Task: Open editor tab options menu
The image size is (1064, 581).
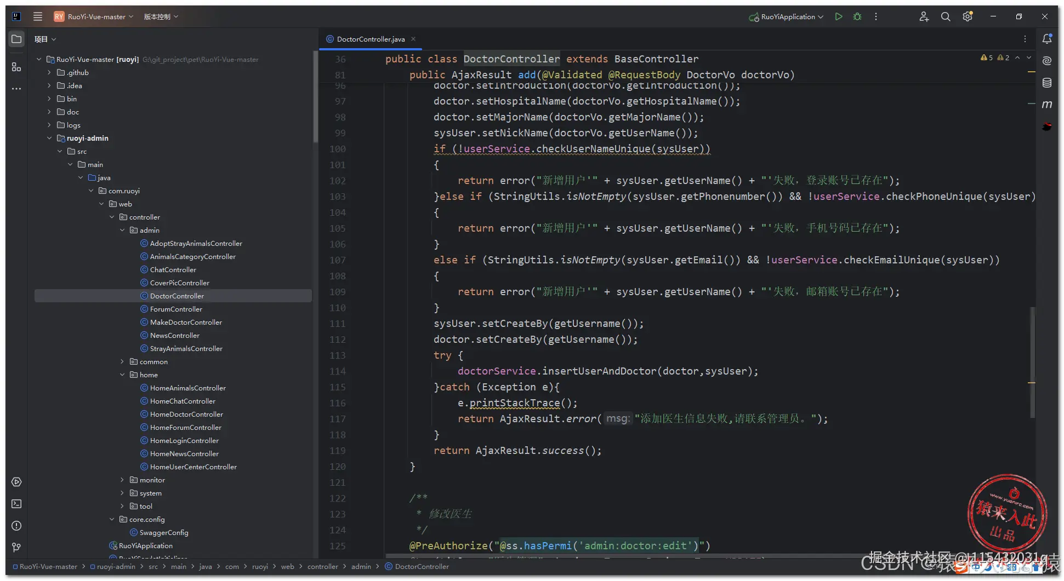Action: 1025,39
